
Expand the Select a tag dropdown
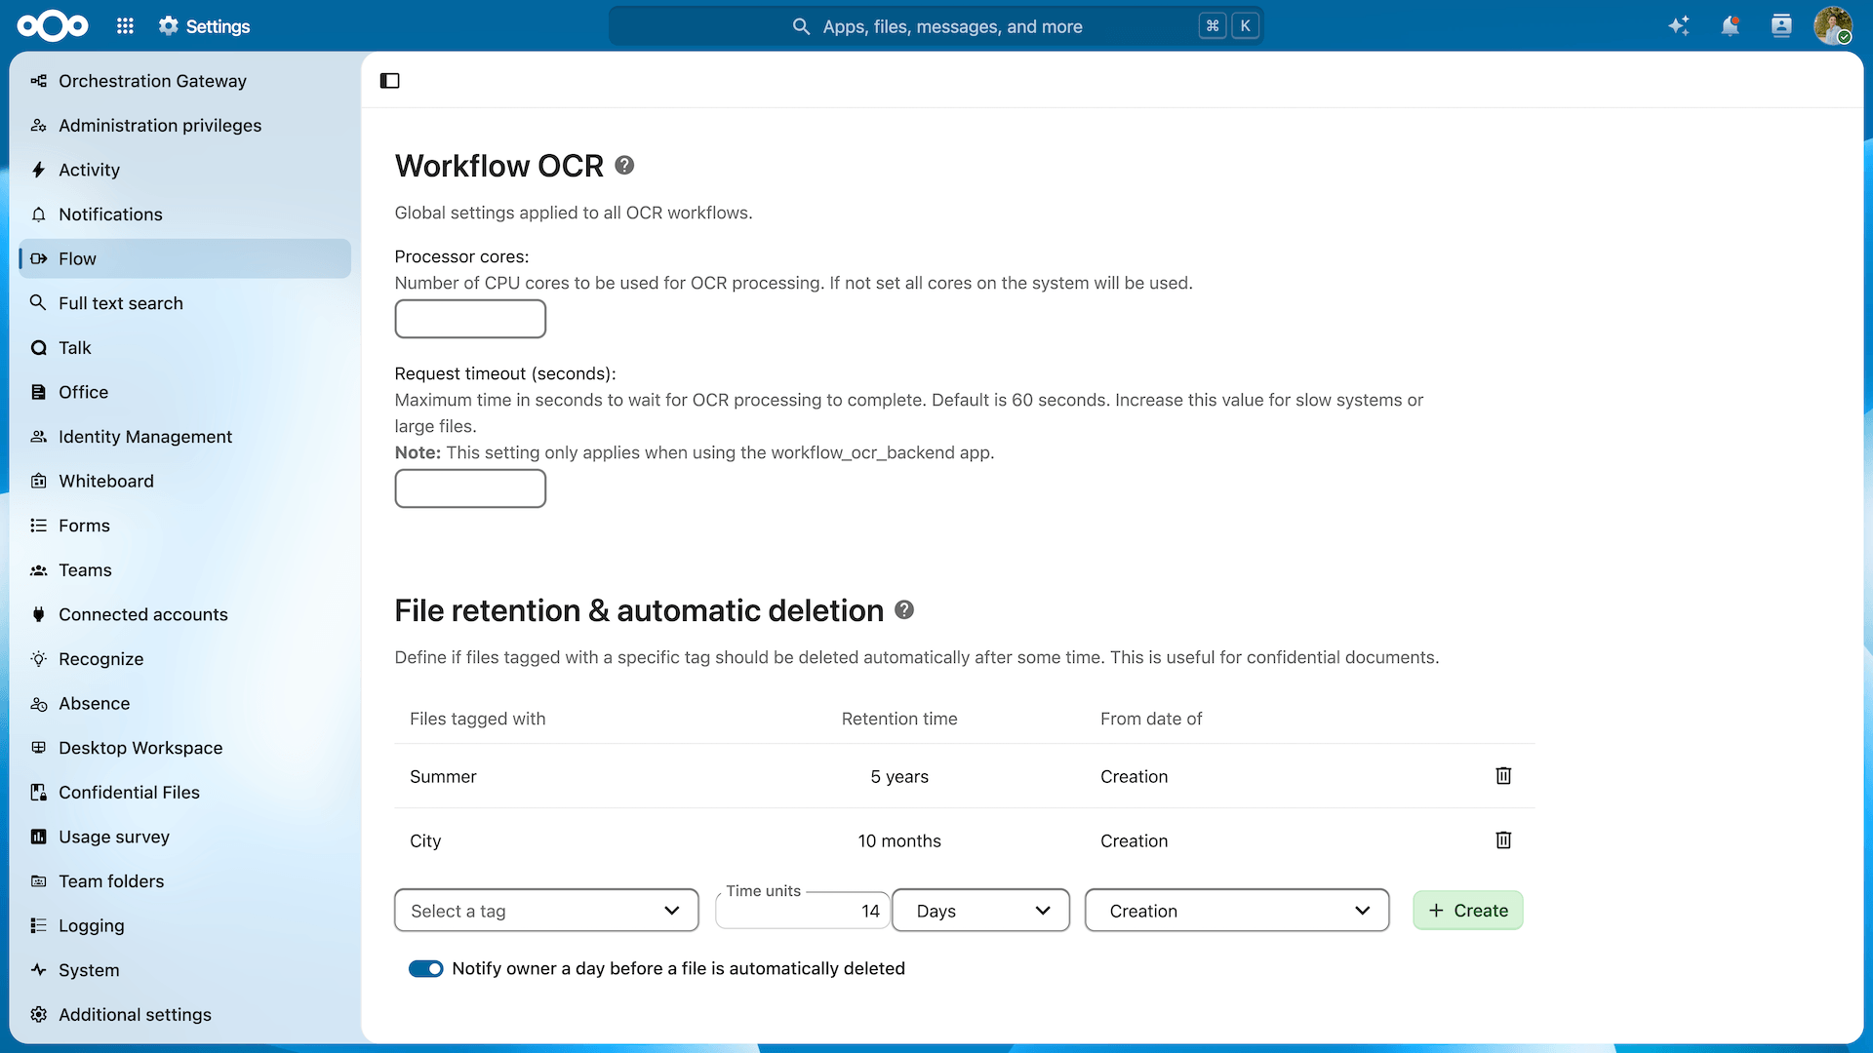(546, 911)
